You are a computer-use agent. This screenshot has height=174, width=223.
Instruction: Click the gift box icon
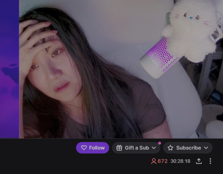119,148
